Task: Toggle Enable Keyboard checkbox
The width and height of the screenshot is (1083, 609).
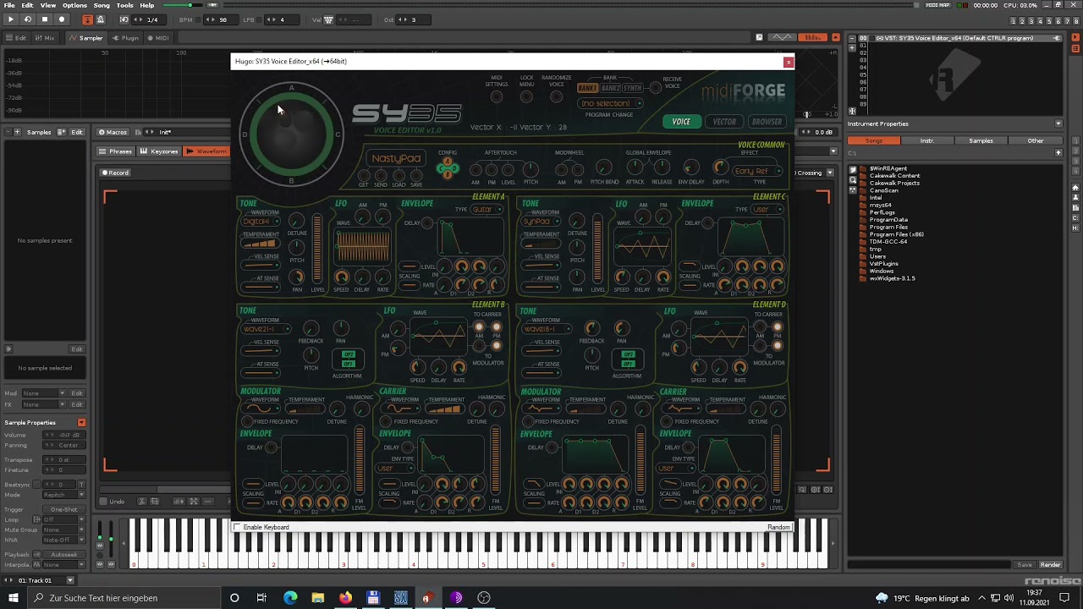Action: click(238, 528)
